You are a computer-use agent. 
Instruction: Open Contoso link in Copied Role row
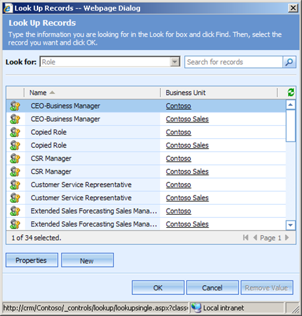point(178,132)
